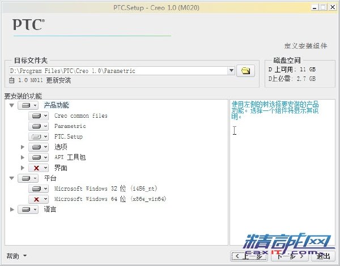Open install-option dropdown arrow for 平台
Screen dimensions: 340x266
[35, 178]
